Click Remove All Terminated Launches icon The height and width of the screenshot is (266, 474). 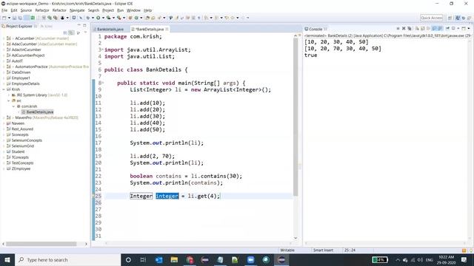[x=410, y=28]
